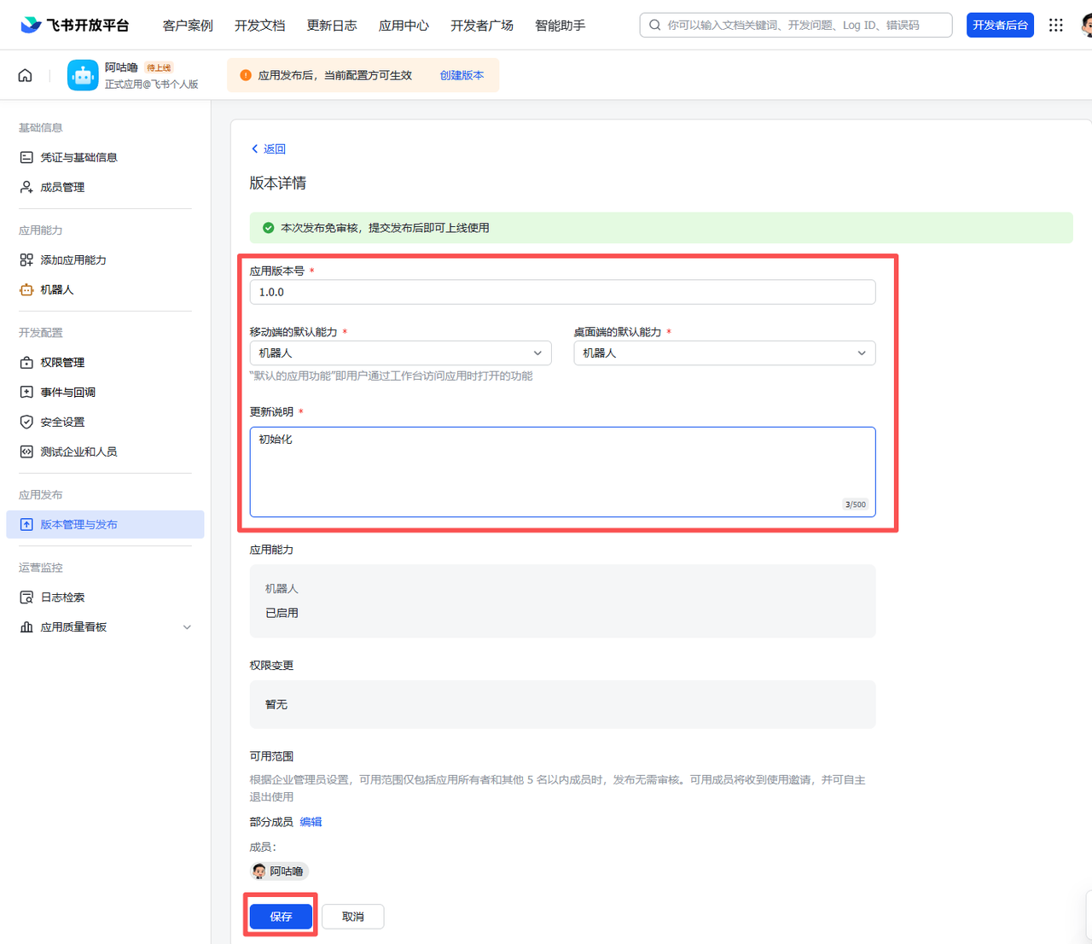Go to 添加应用能力 in the sidebar
The width and height of the screenshot is (1092, 944).
click(73, 260)
